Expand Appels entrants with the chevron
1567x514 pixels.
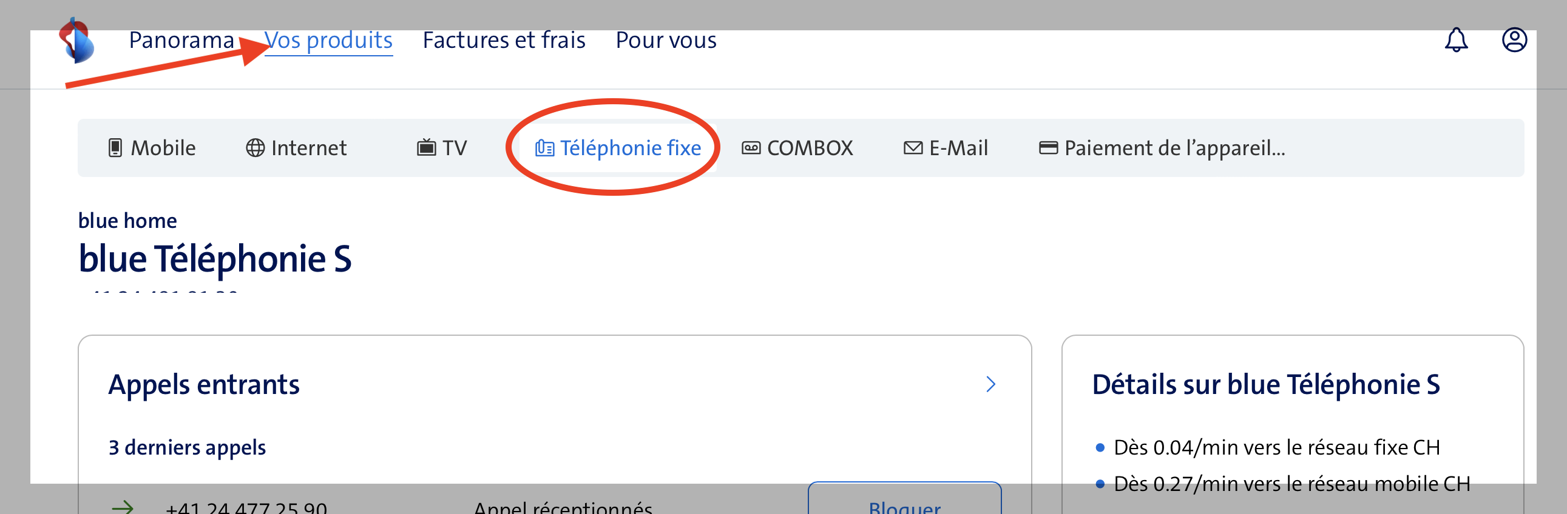990,384
